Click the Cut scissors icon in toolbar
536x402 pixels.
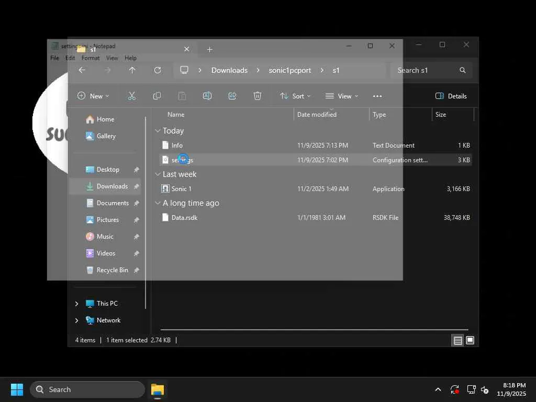(x=131, y=96)
